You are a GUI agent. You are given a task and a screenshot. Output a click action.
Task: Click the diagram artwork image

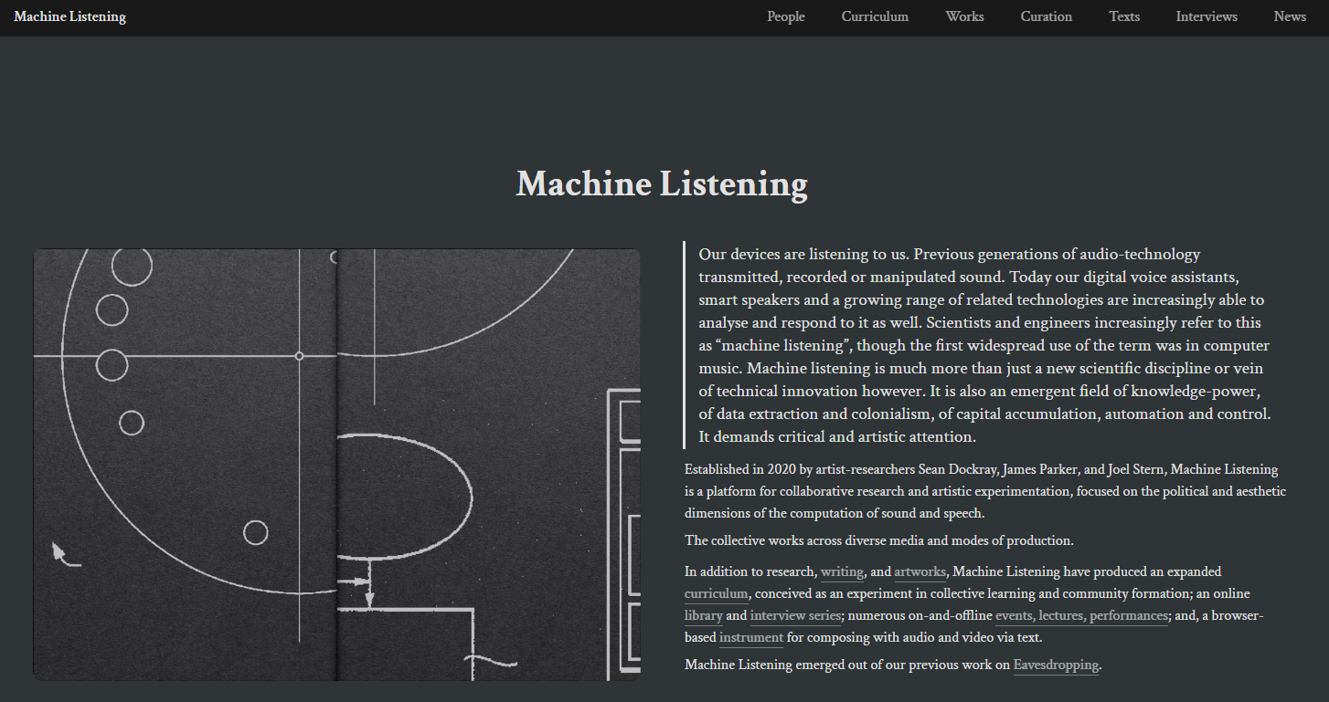[336, 464]
